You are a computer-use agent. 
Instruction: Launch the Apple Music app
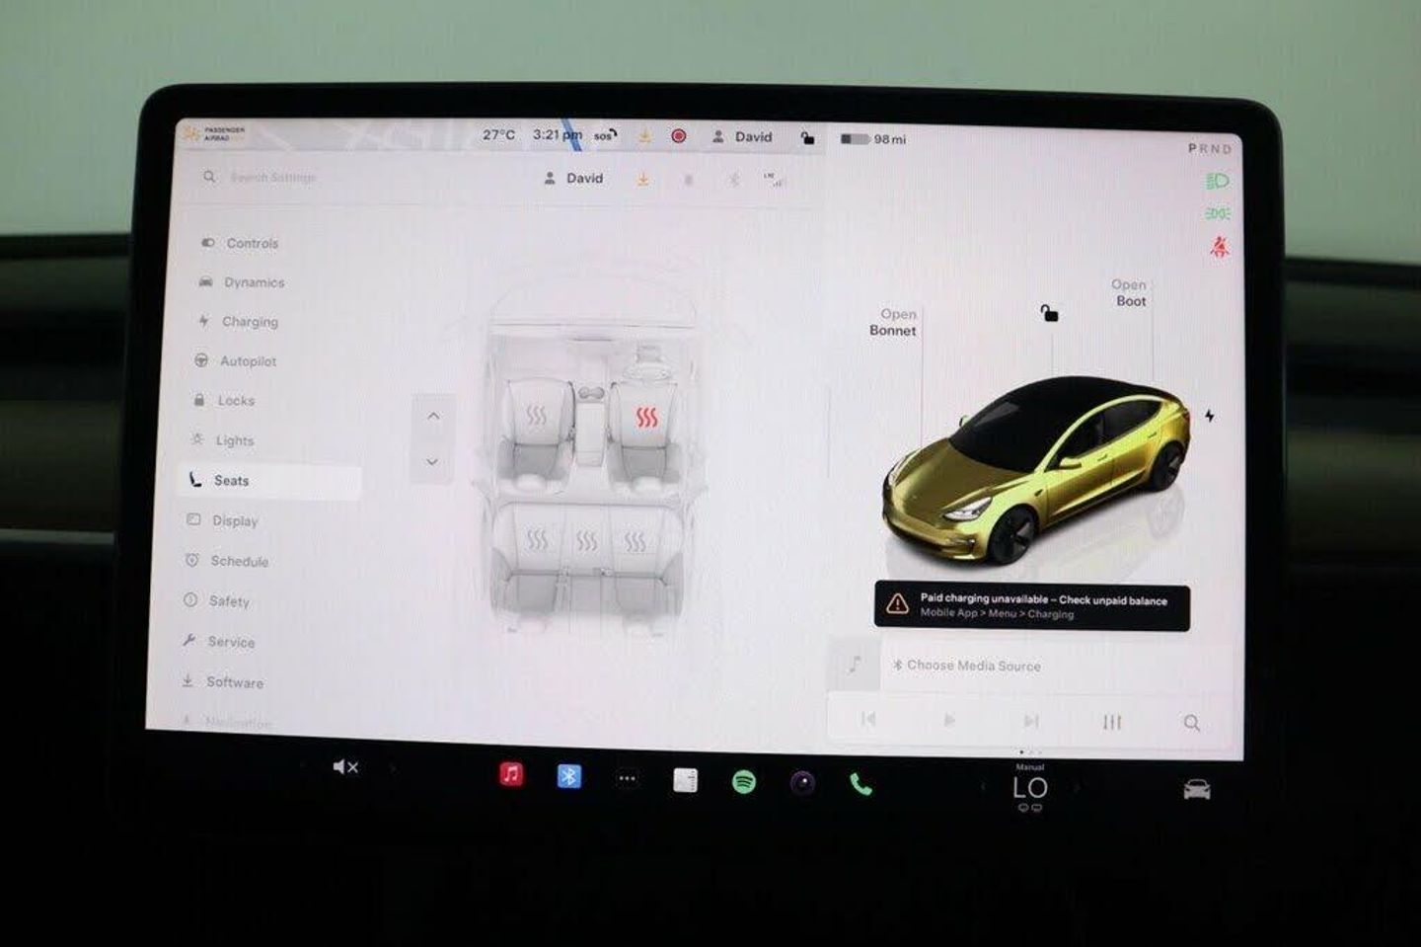511,774
